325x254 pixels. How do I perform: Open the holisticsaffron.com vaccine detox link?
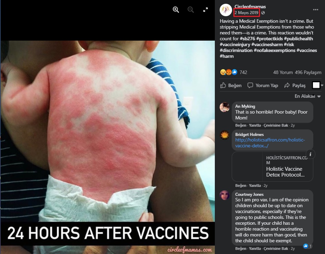pos(270,143)
